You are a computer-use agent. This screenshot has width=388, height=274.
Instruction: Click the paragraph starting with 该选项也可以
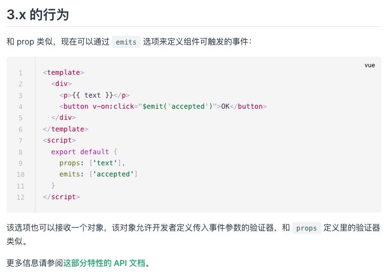(x=193, y=234)
